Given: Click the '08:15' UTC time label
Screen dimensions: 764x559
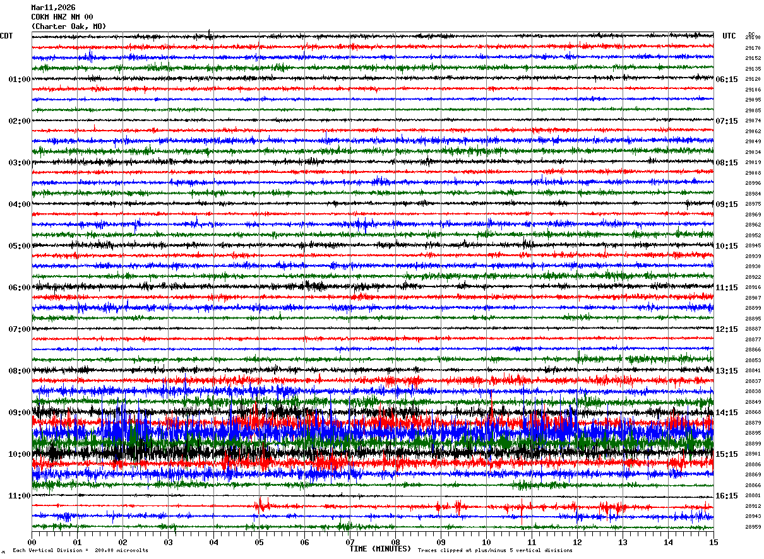Looking at the screenshot, I should pyautogui.click(x=727, y=163).
